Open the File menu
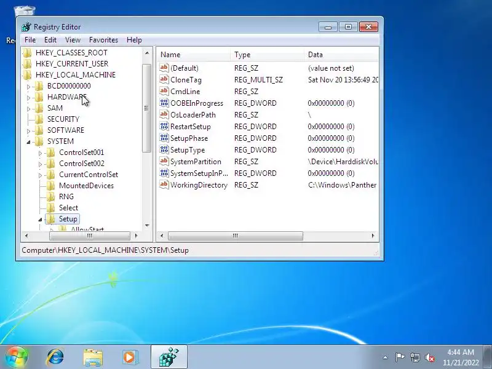The height and width of the screenshot is (369, 492). coord(30,40)
